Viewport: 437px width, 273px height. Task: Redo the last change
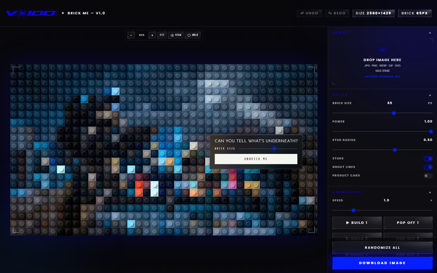[x=337, y=13]
